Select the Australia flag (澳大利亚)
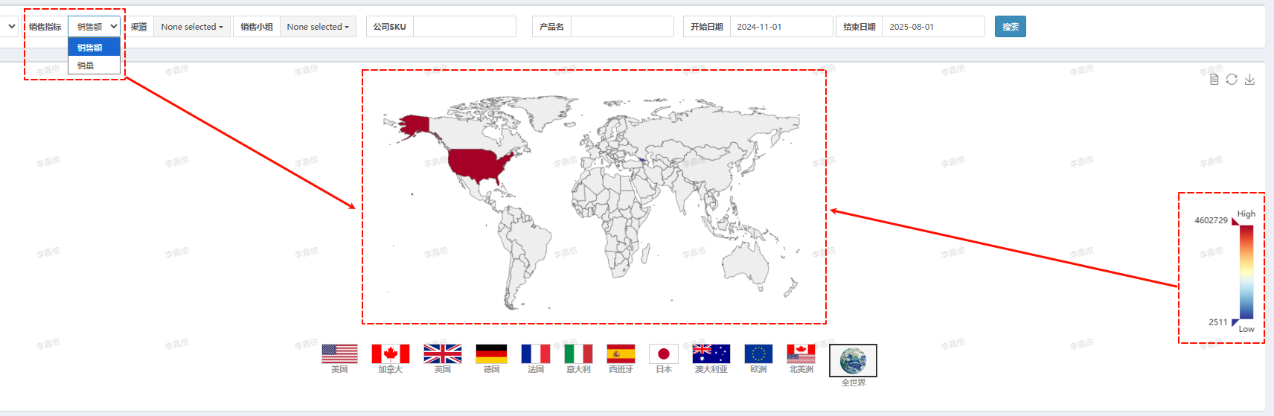Screen dimensions: 1274x416 pos(711,353)
